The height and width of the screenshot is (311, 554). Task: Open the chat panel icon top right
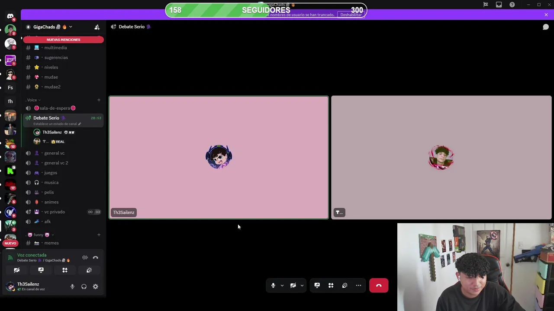(546, 27)
